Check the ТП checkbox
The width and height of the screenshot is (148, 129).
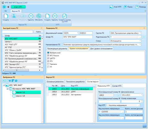[48, 67]
